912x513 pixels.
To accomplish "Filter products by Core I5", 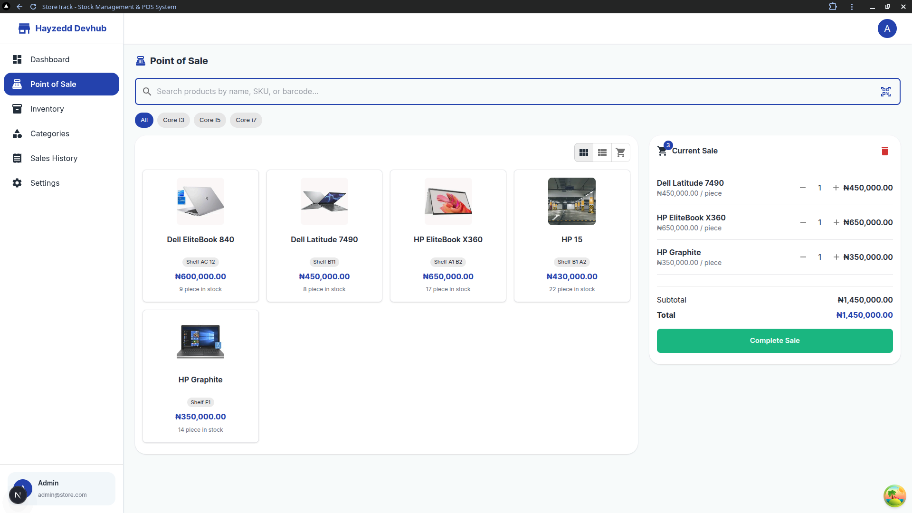I will (210, 120).
